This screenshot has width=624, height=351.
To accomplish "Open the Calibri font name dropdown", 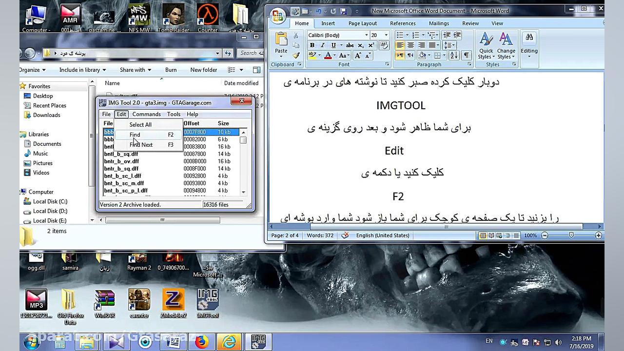I will click(366, 35).
